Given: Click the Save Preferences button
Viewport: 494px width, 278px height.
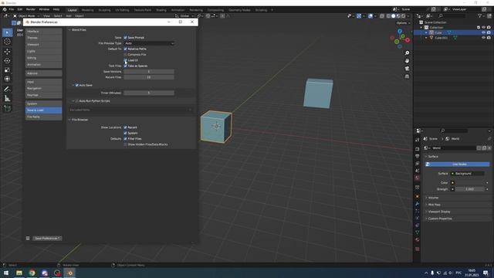Looking at the screenshot, I should (47, 239).
